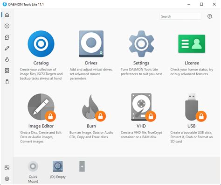Click the Image Editor title label

(41, 126)
